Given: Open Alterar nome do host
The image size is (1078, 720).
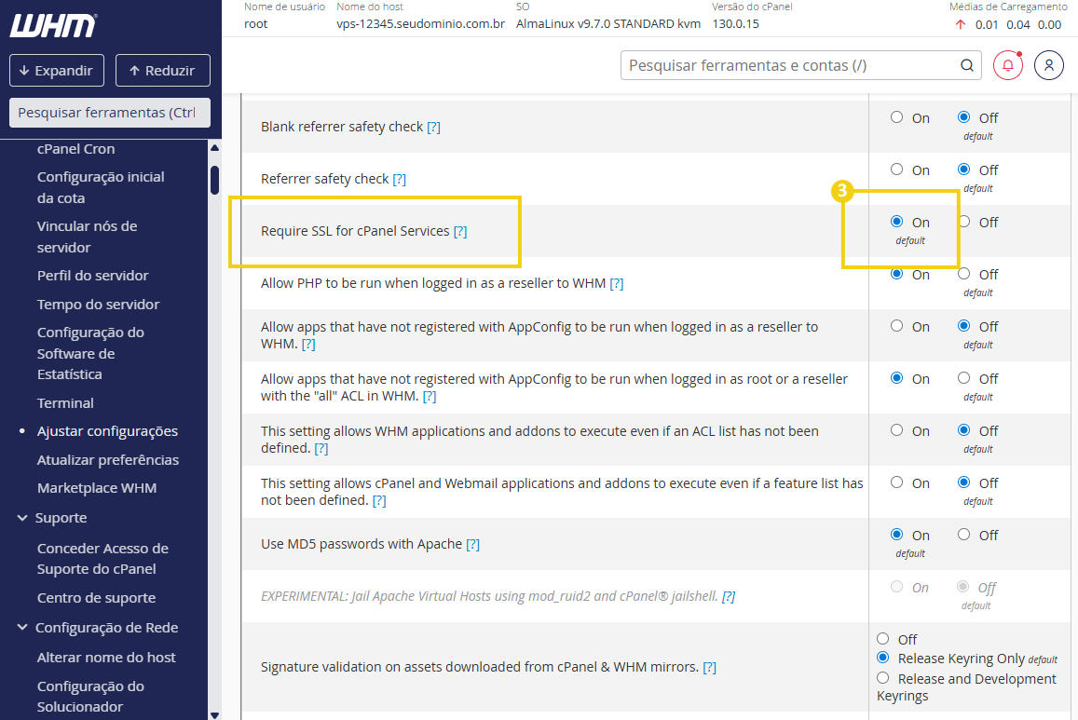Looking at the screenshot, I should point(106,657).
